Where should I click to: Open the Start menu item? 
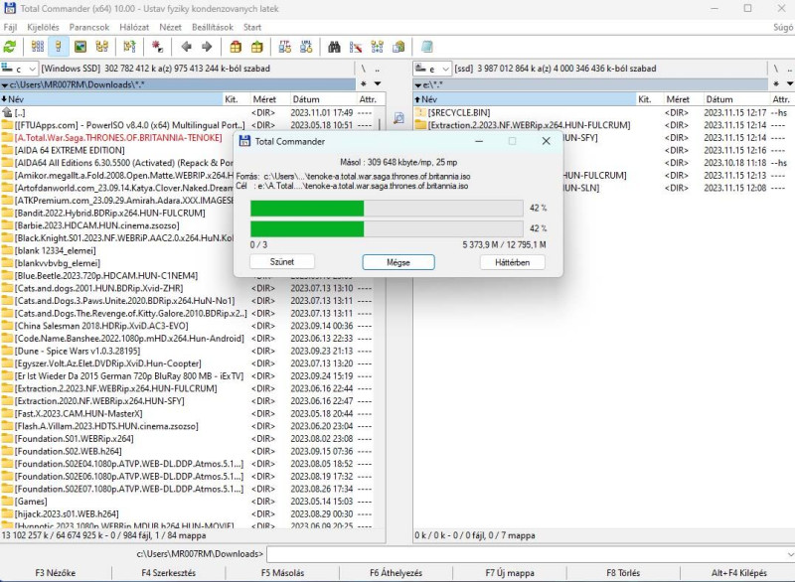coord(252,28)
